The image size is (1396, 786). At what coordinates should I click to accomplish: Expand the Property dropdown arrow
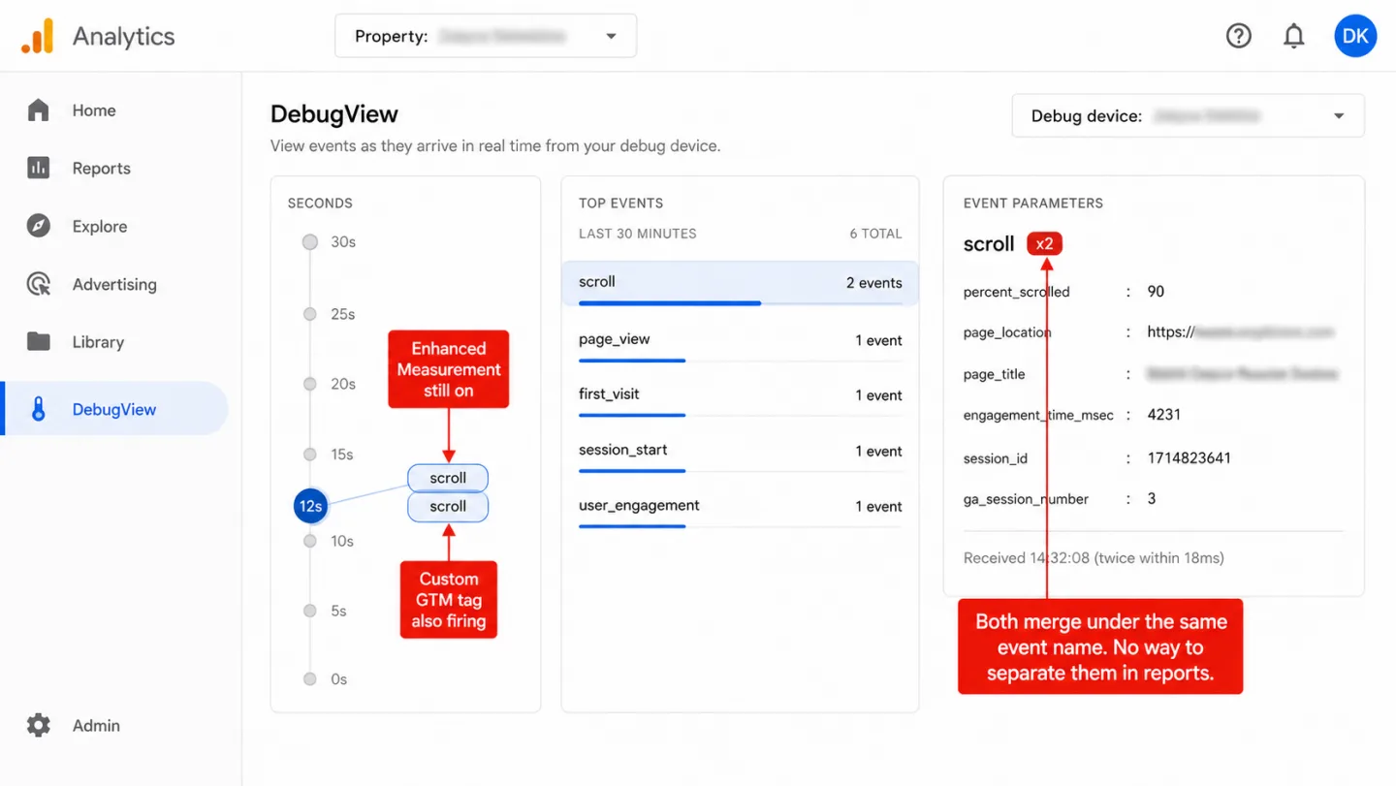[x=611, y=37]
